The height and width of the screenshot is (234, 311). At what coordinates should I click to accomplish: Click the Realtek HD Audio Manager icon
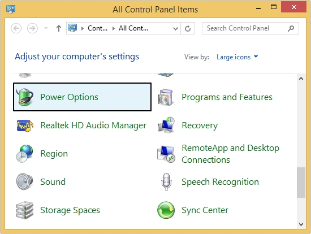coord(25,125)
